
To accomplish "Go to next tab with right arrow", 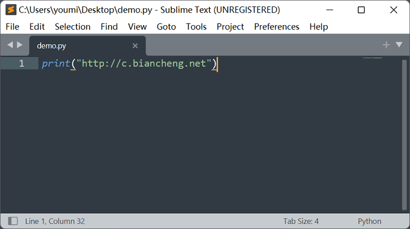I will click(20, 45).
